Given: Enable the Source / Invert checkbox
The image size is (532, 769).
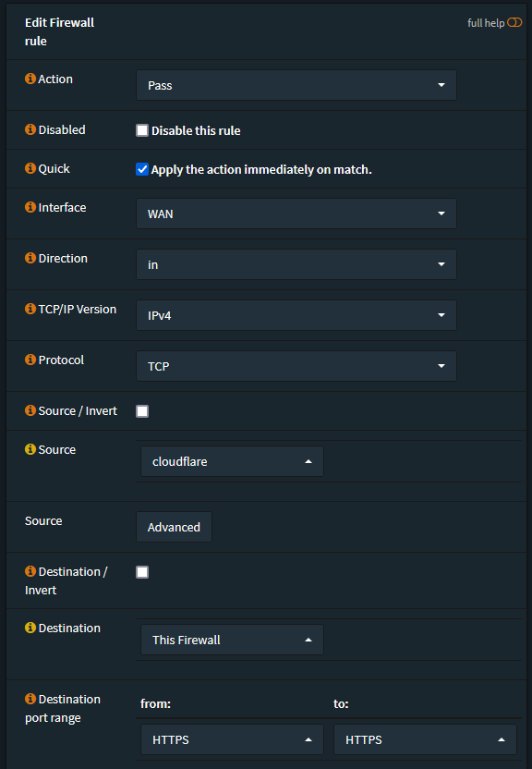Looking at the screenshot, I should [x=142, y=411].
